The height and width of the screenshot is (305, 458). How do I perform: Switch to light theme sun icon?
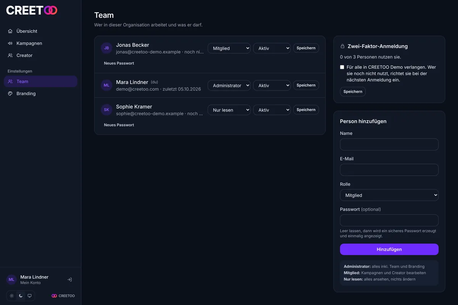click(x=12, y=296)
